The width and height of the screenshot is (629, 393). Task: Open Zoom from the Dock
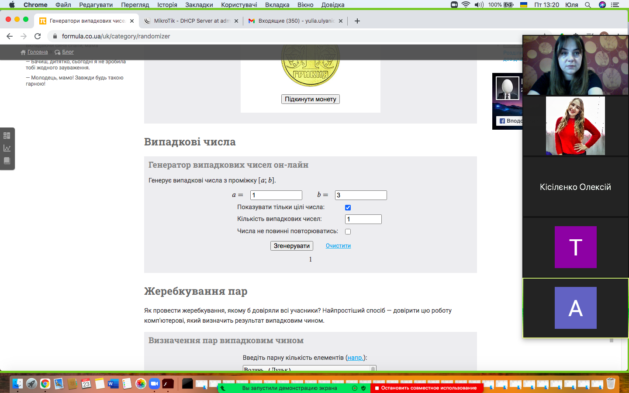154,384
